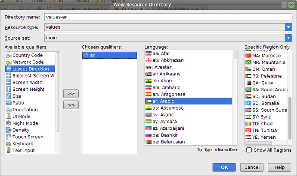Open the Resource type dropdown
Image resolution: width=297 pixels, height=176 pixels.
pyautogui.click(x=288, y=27)
